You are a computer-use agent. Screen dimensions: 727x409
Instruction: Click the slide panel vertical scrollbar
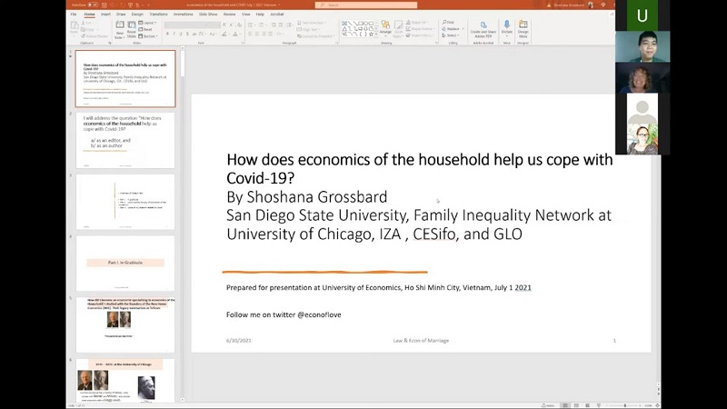pos(183,63)
